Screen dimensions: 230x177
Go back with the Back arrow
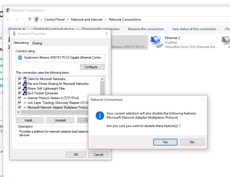tap(8, 19)
